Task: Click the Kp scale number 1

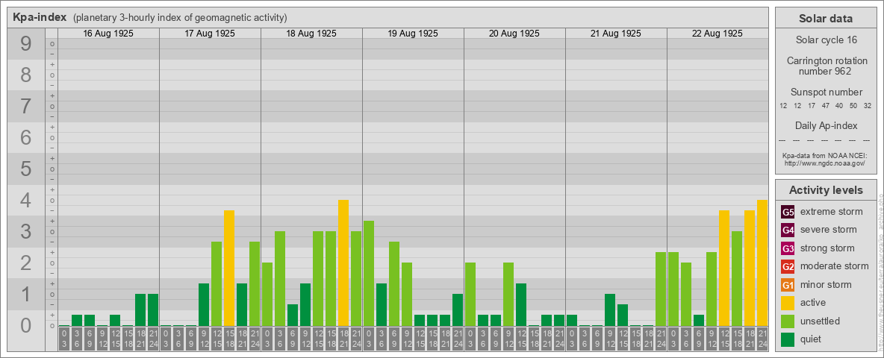Action: (25, 294)
